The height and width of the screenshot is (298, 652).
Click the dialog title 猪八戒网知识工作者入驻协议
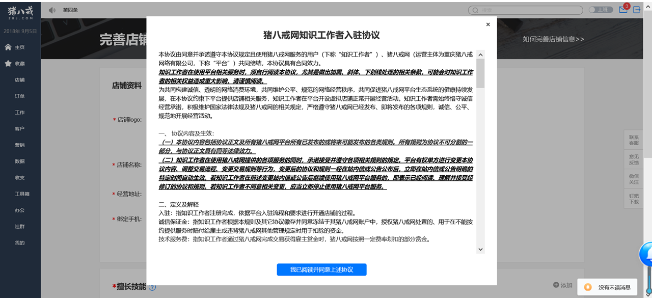point(321,35)
